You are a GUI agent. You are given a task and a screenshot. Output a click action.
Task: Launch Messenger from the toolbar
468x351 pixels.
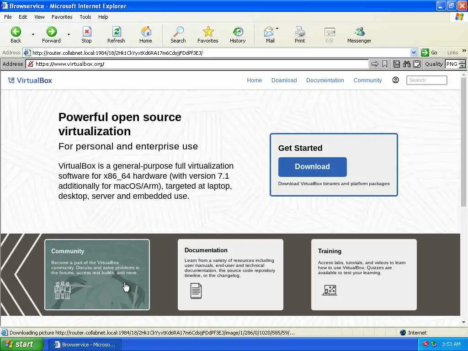click(x=359, y=35)
